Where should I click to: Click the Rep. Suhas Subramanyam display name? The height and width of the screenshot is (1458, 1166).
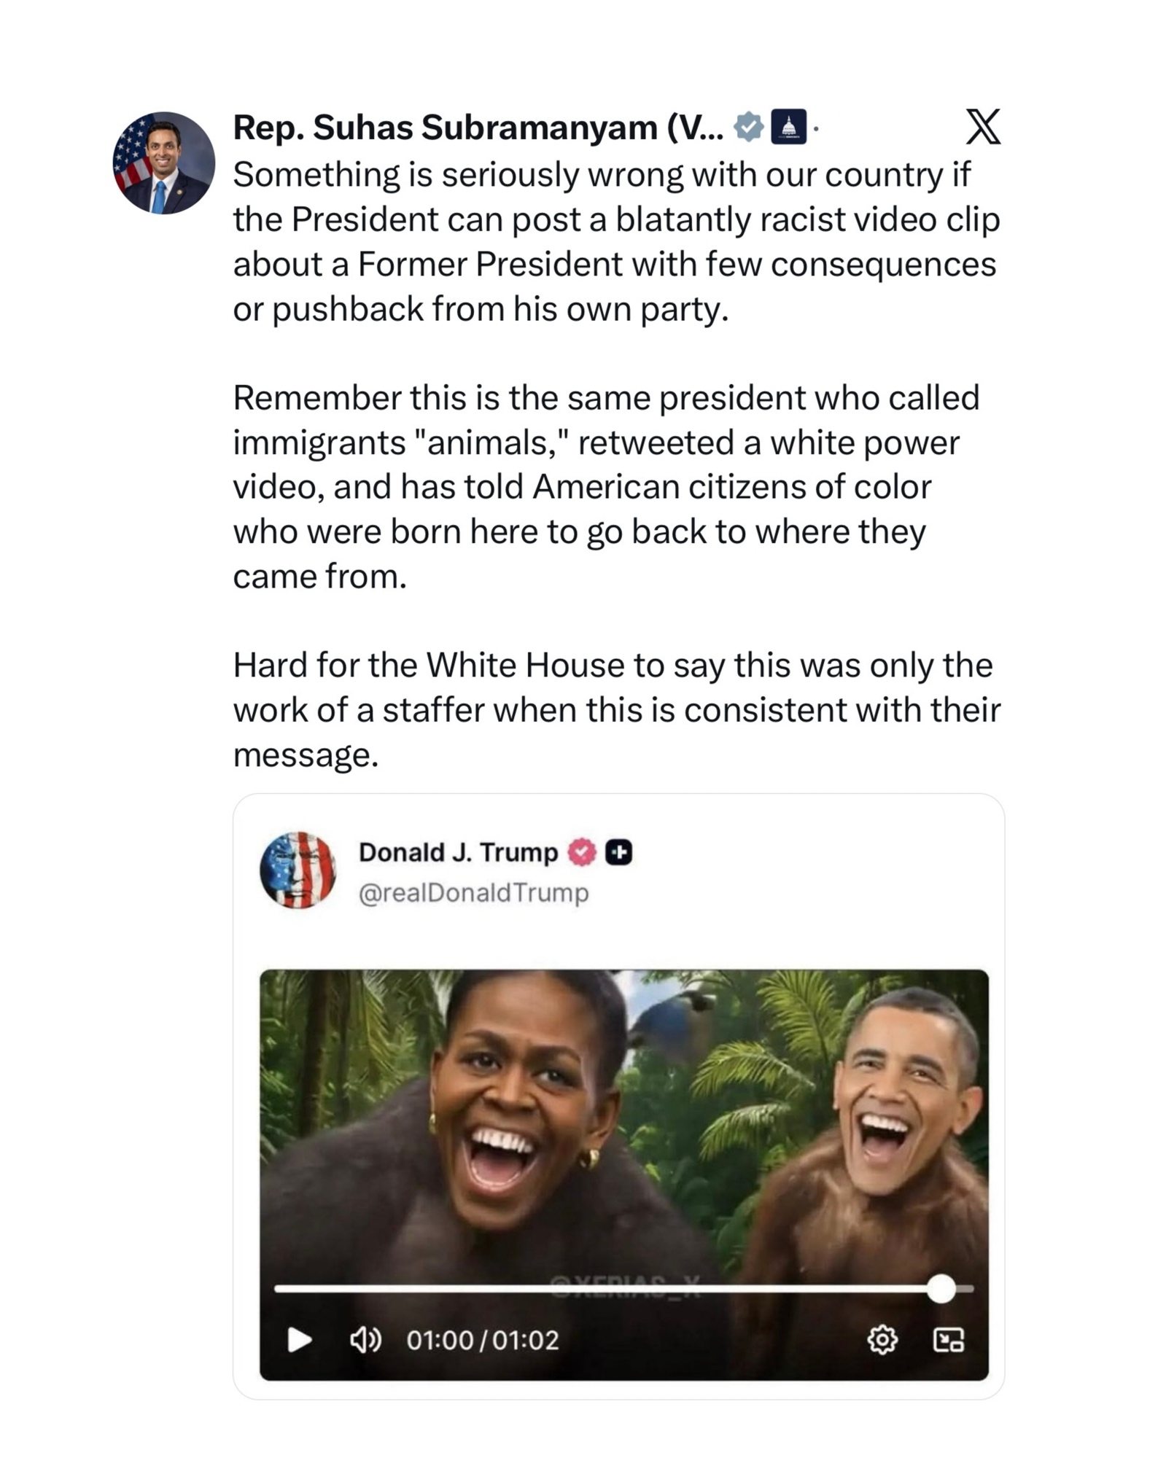pos(478,128)
